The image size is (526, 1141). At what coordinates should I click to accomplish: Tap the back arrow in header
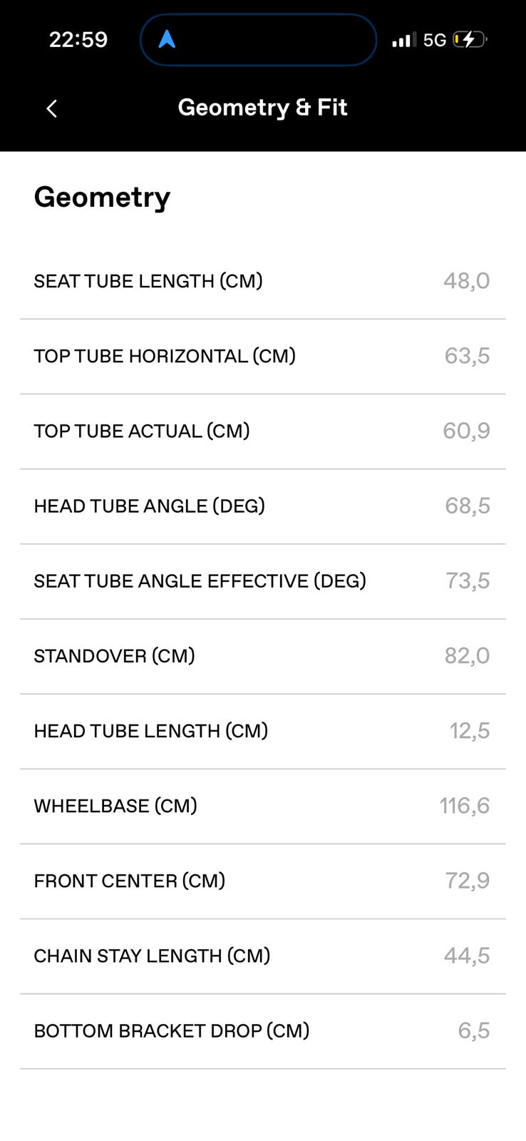pyautogui.click(x=51, y=108)
